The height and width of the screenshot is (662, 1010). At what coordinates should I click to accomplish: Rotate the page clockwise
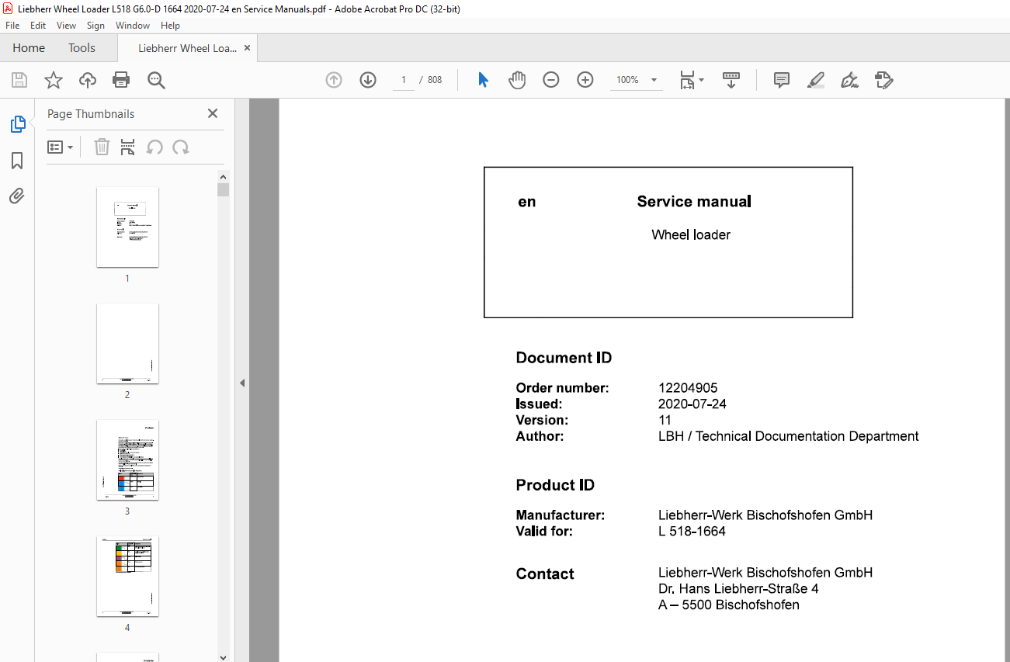(x=181, y=147)
